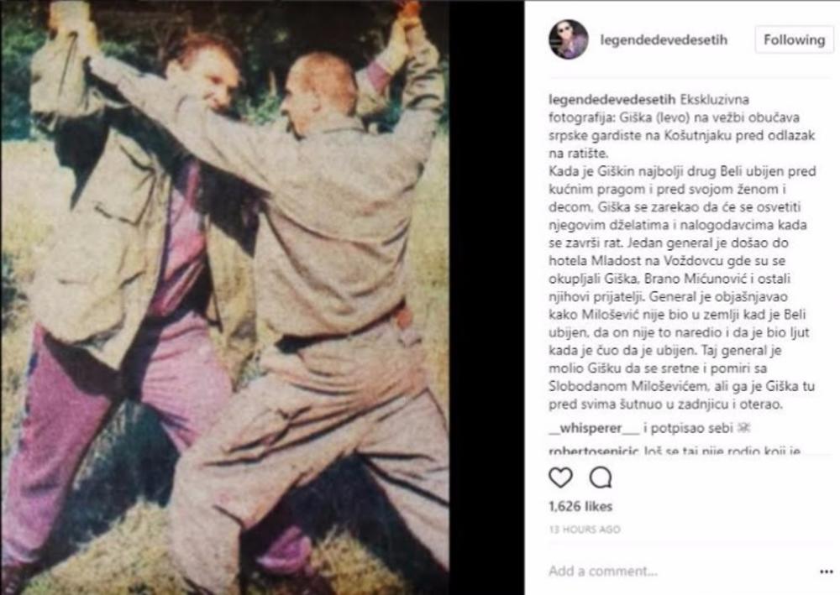Screen dimensions: 840x595
Task: Open comments via the speech bubble icon
Action: 601,478
